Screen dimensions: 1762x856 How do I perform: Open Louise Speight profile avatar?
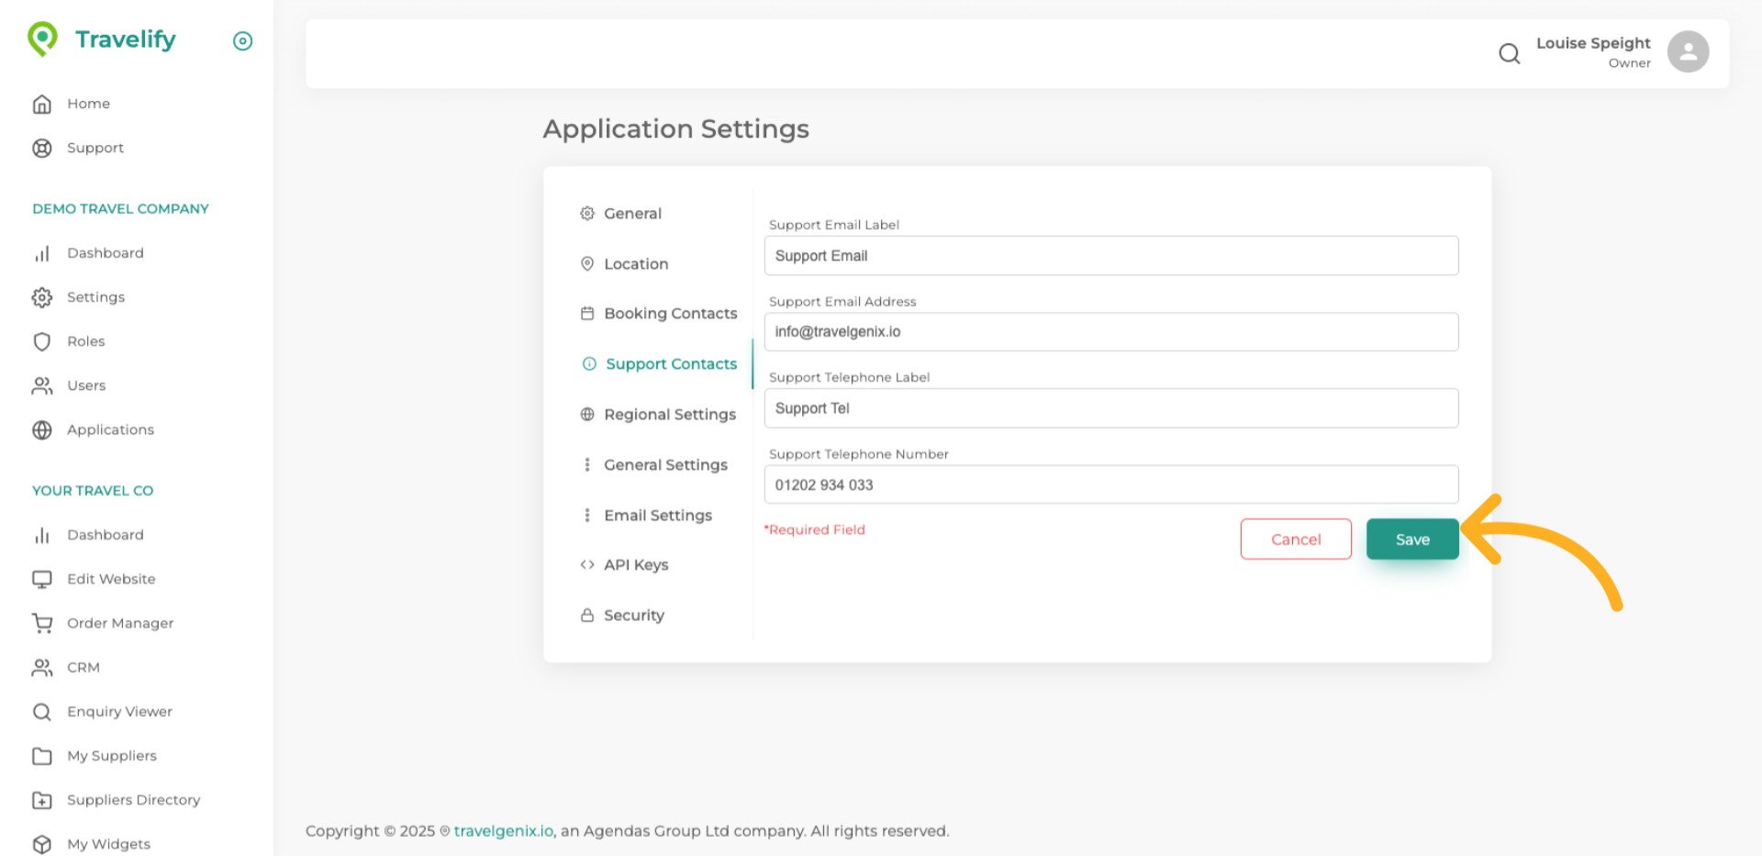pos(1687,52)
